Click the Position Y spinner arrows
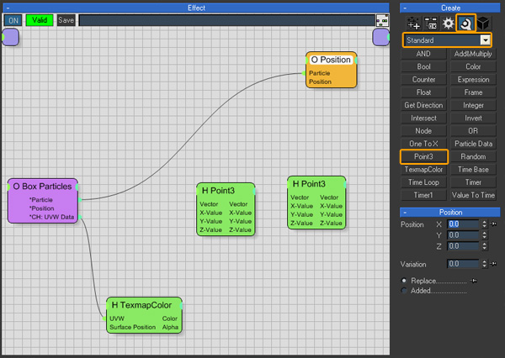The height and width of the screenshot is (358, 505). click(x=485, y=235)
